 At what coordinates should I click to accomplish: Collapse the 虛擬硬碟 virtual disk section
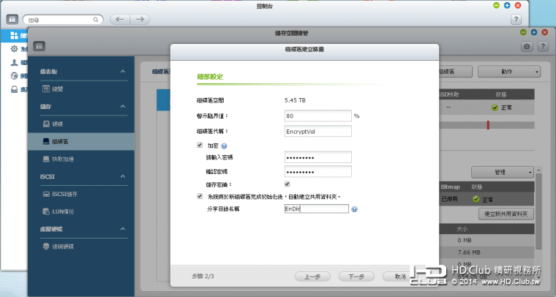click(x=123, y=228)
